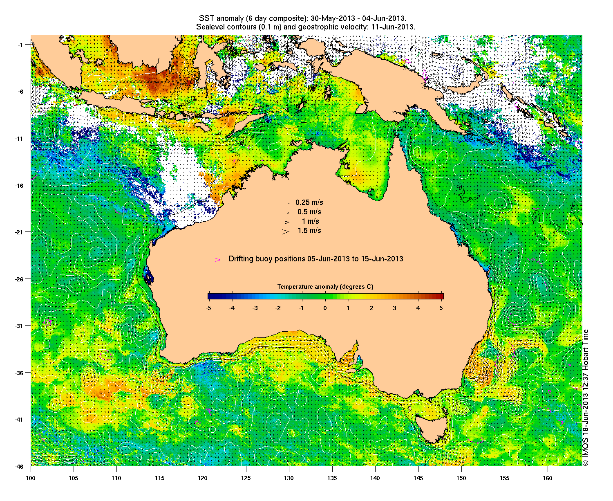Click the SST anomaly title line

pos(302,19)
